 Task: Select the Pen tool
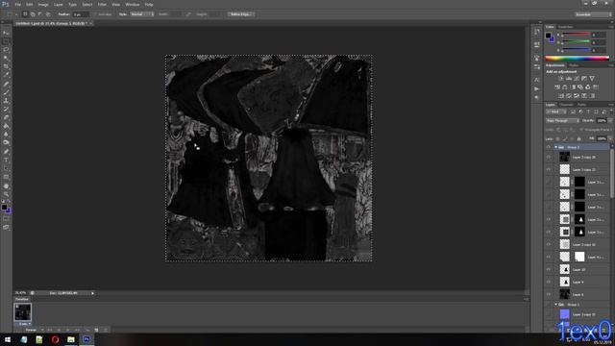pos(6,152)
